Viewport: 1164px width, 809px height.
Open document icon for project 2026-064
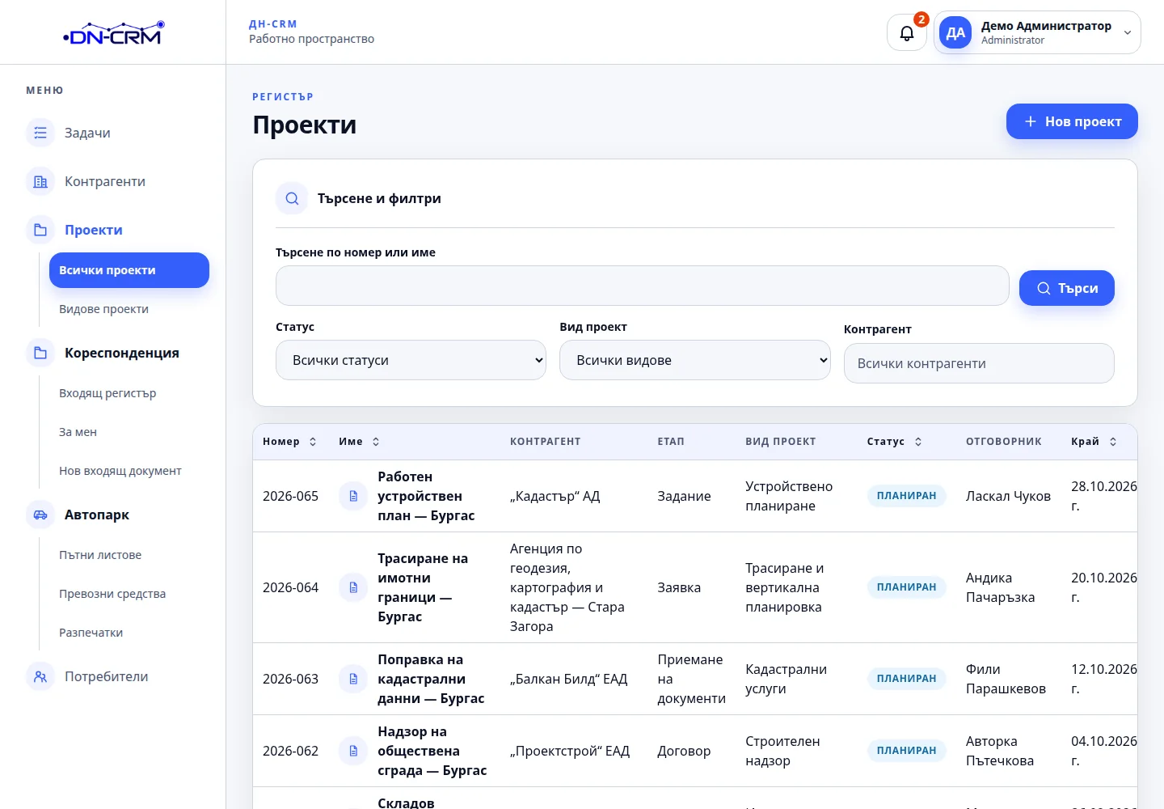coord(353,587)
